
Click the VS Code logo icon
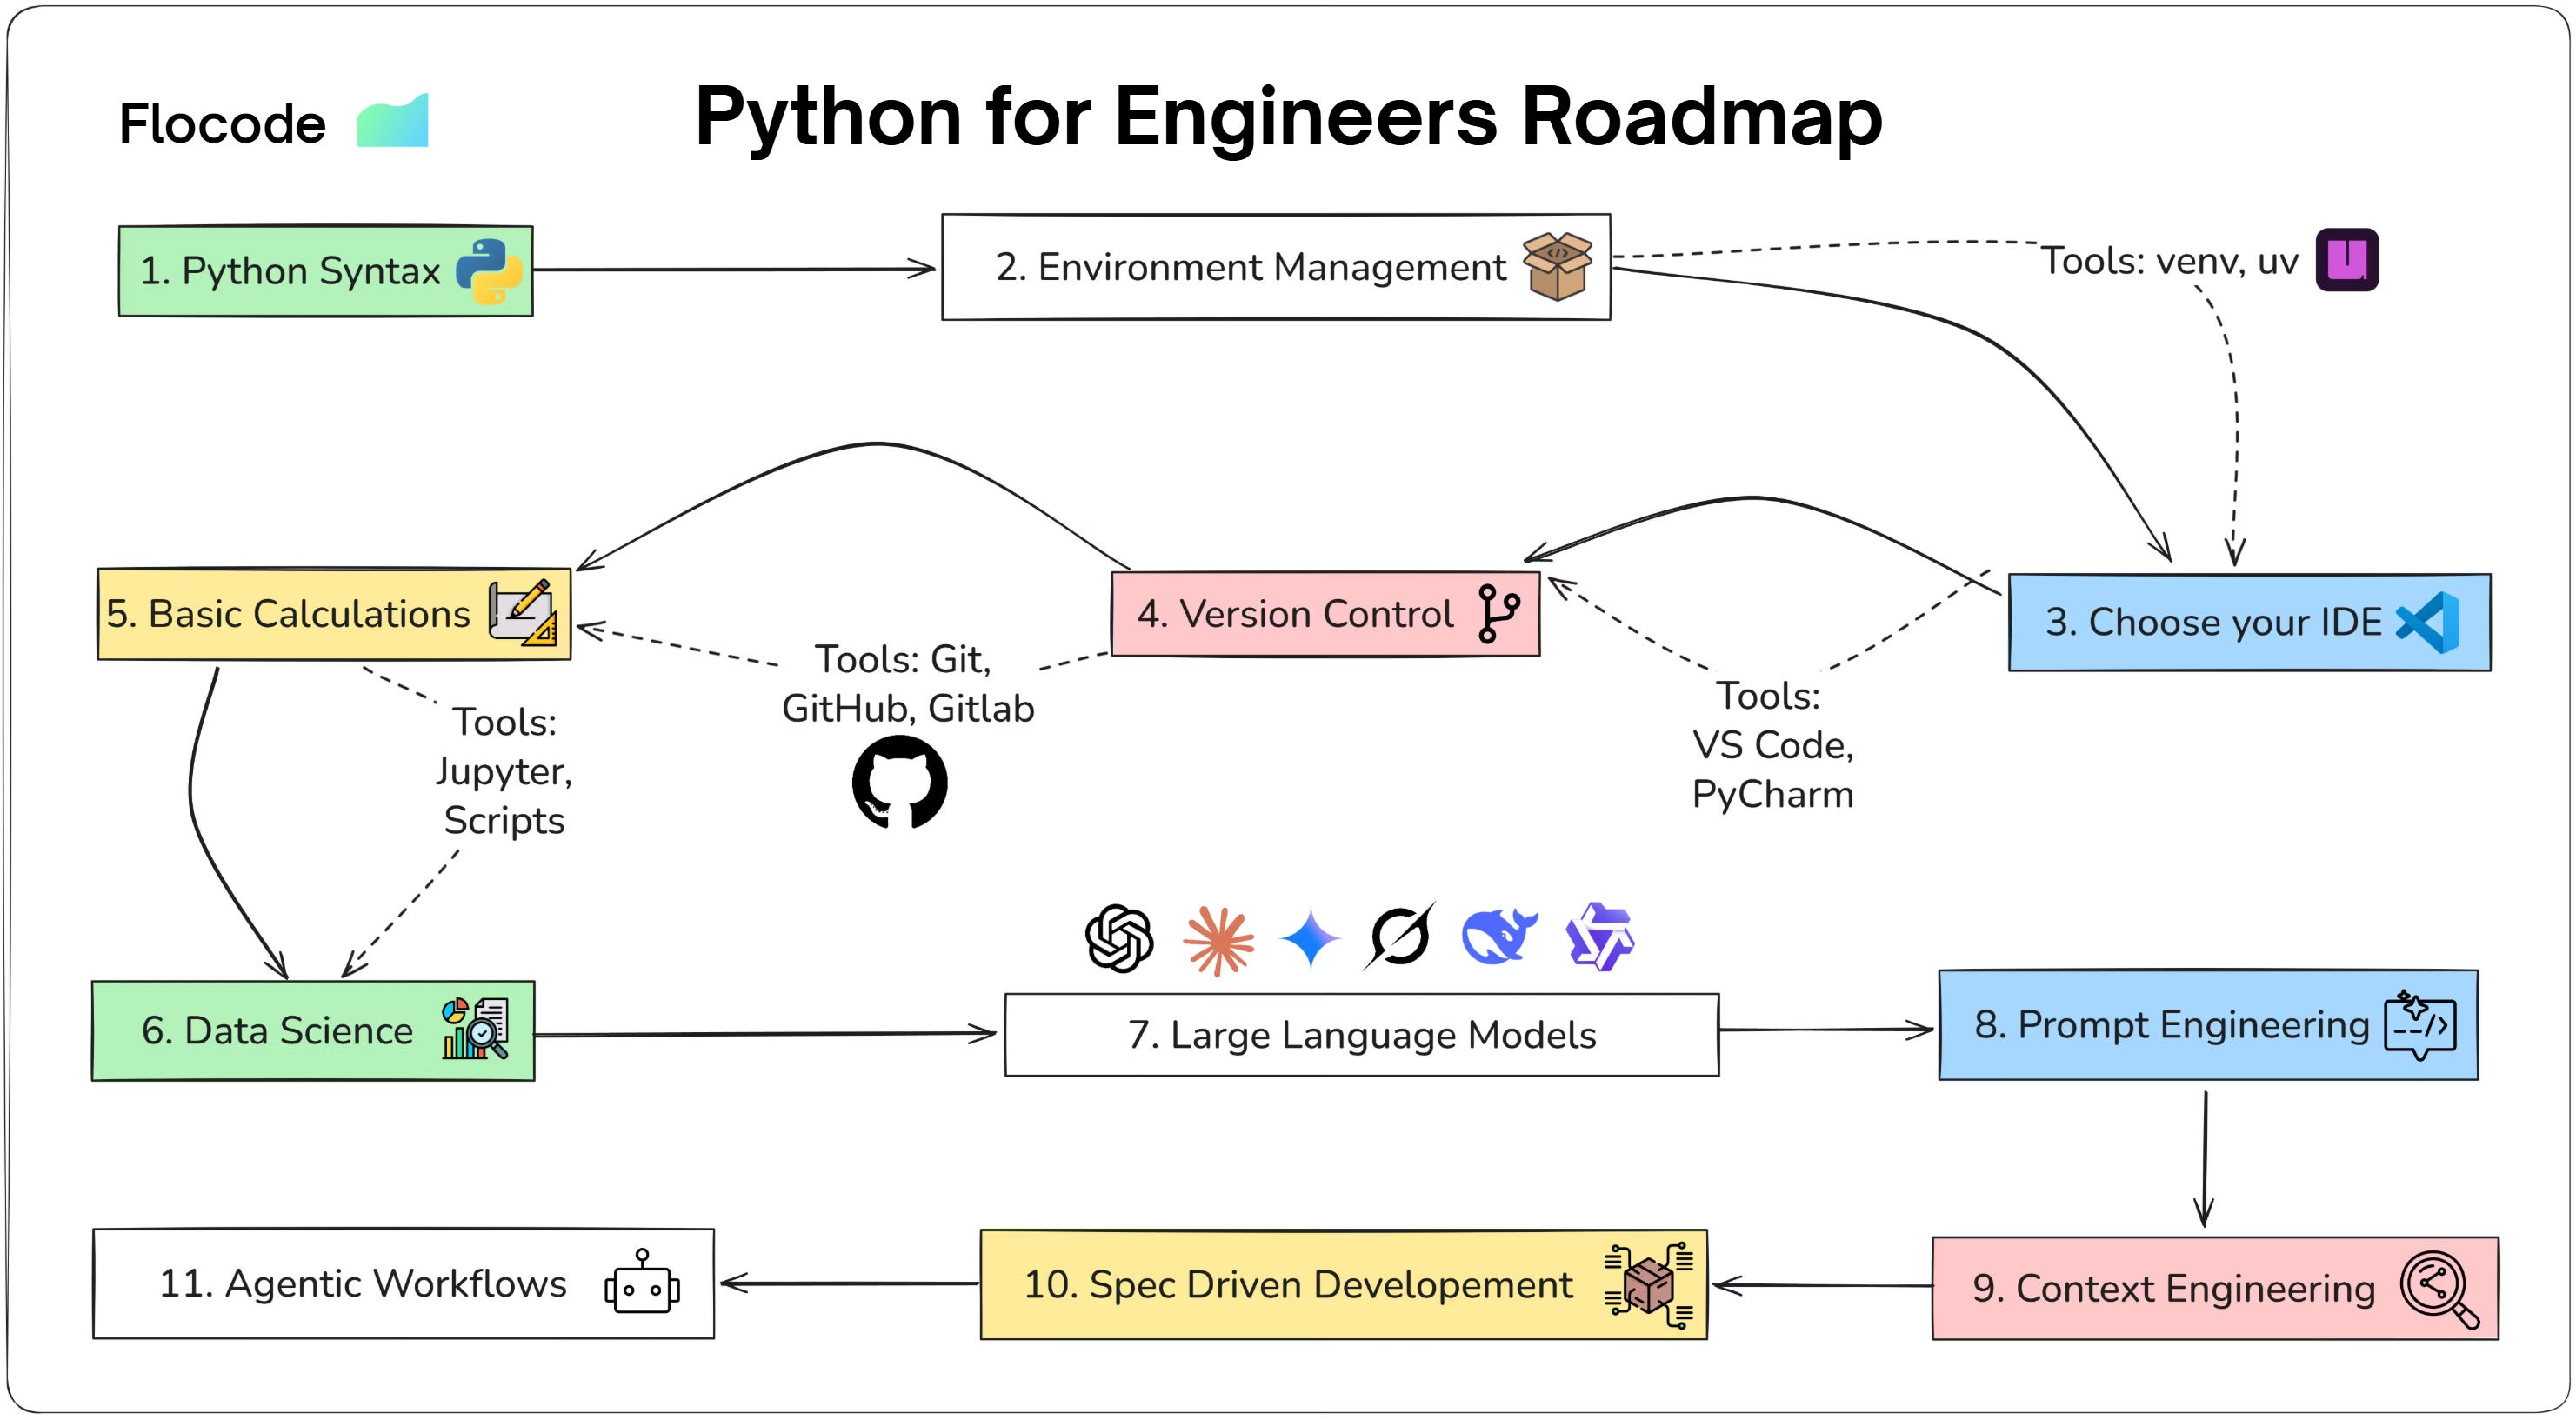[2428, 622]
